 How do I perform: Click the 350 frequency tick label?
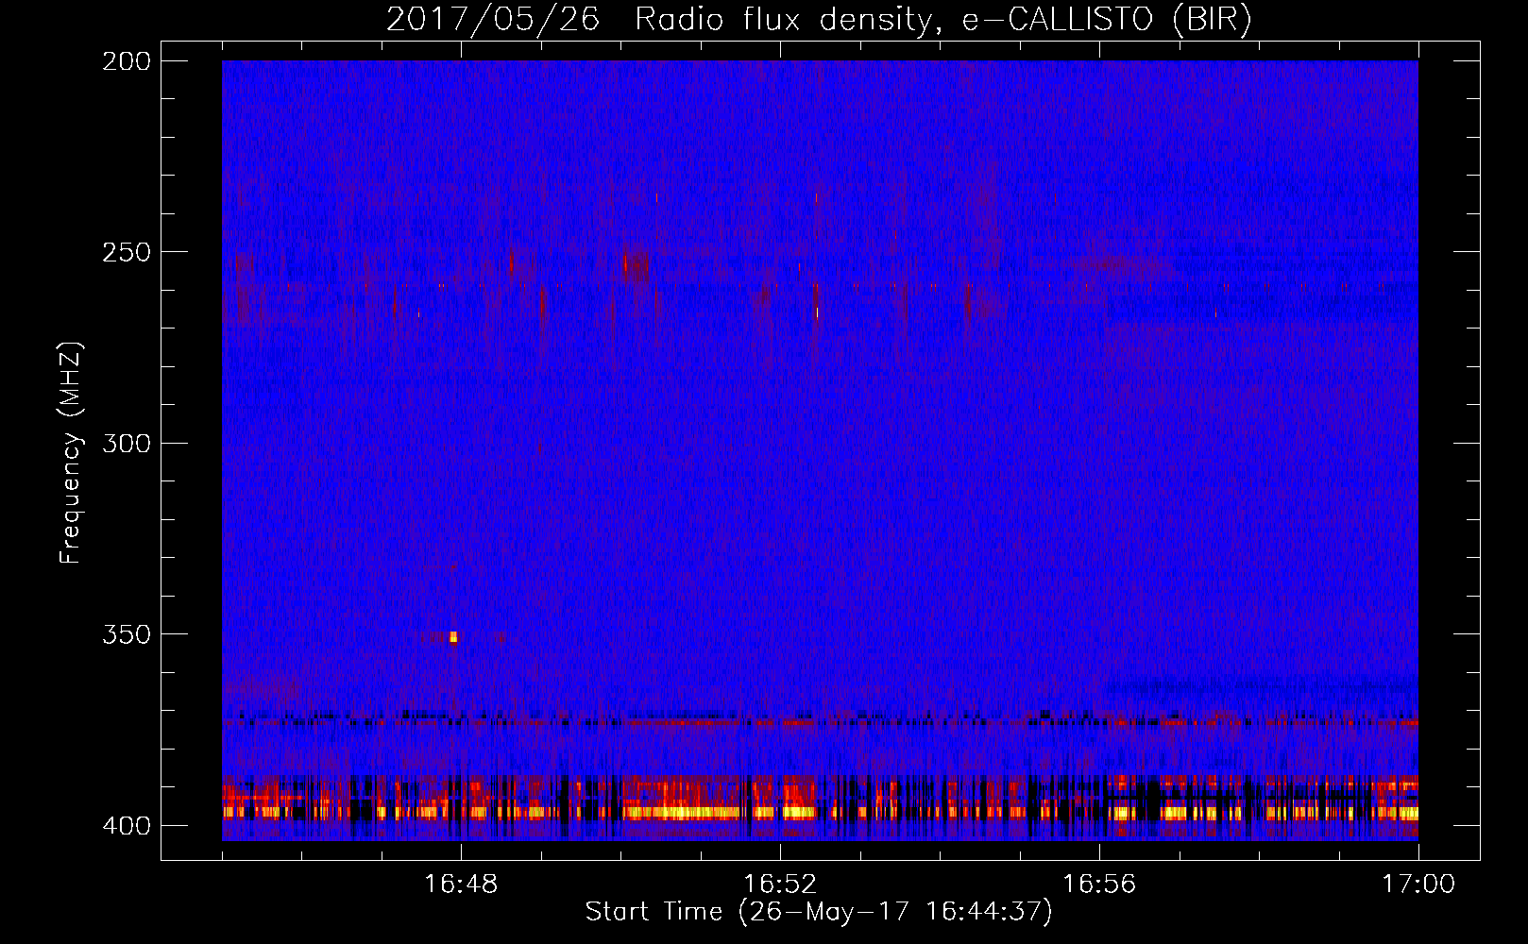[127, 634]
